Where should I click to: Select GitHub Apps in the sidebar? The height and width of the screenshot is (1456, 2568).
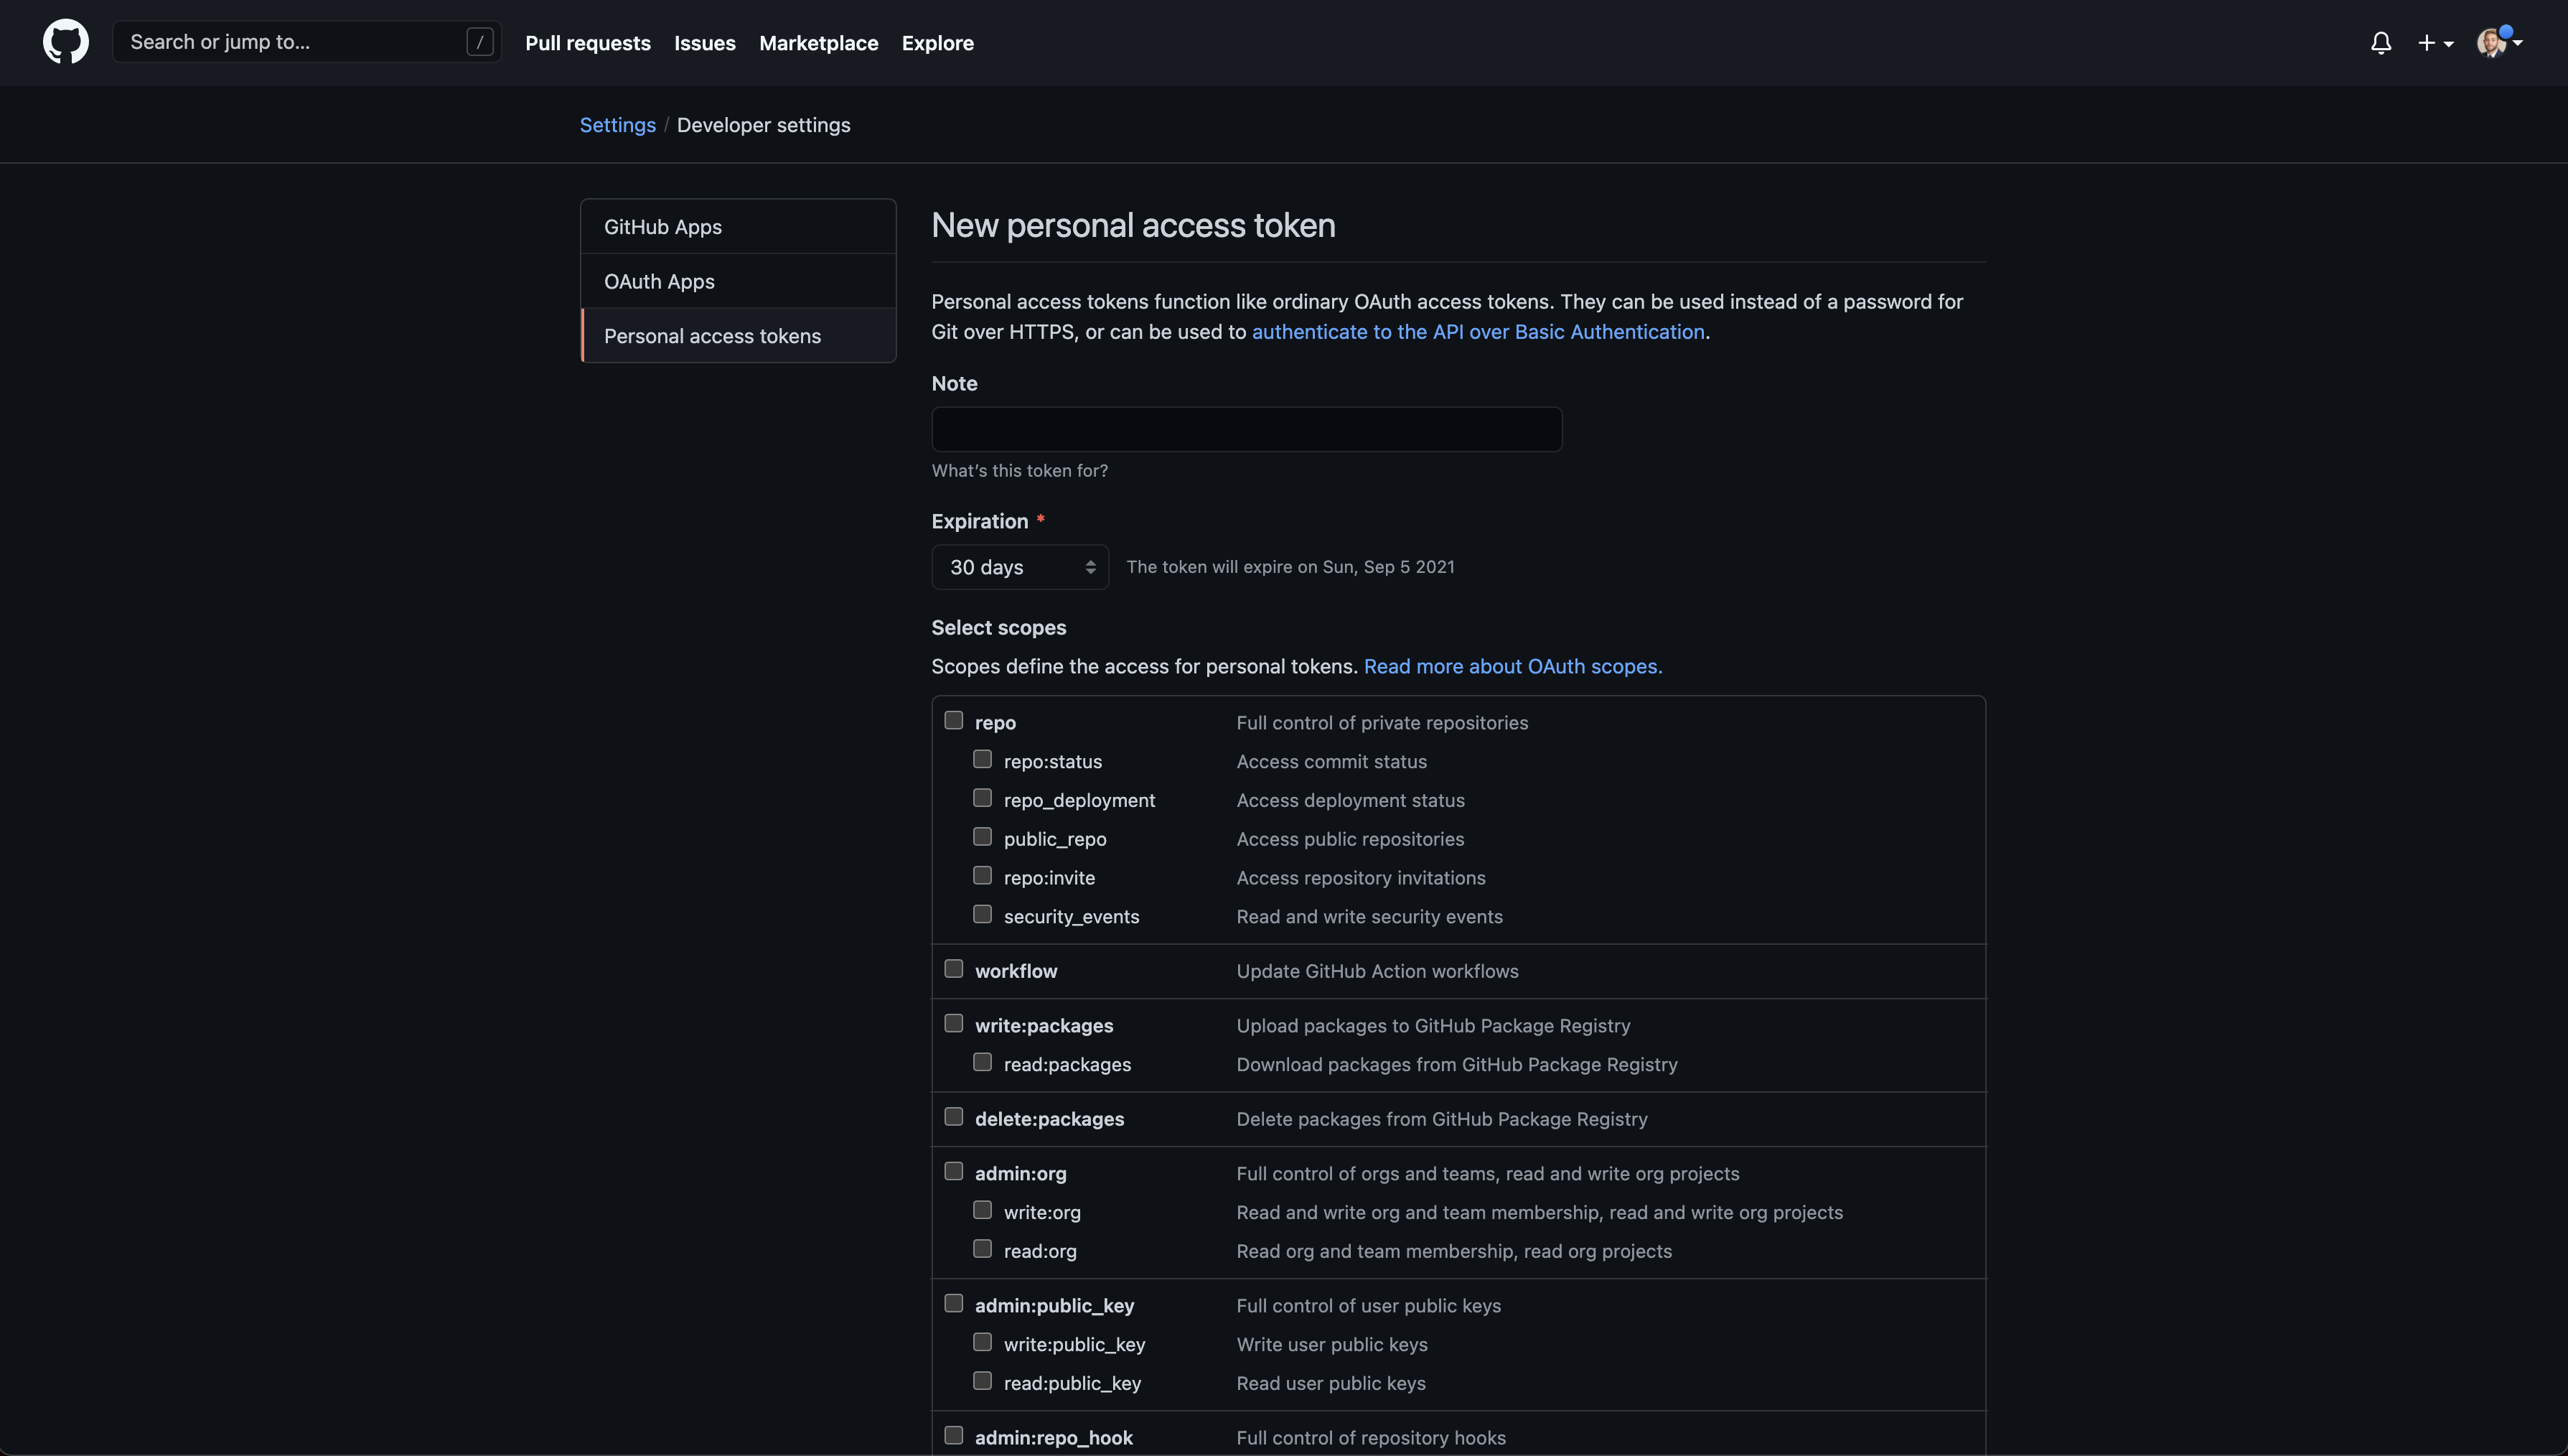738,227
